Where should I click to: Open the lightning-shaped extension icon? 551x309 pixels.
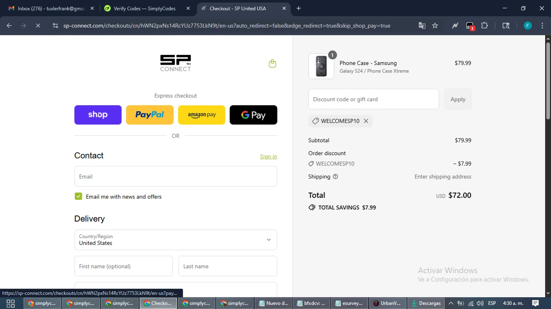coord(455,26)
